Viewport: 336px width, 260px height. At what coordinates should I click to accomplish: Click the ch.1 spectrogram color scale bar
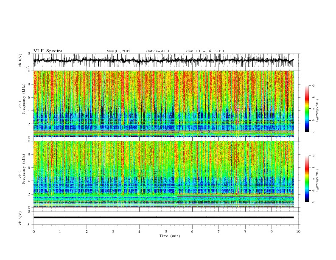[307, 109]
